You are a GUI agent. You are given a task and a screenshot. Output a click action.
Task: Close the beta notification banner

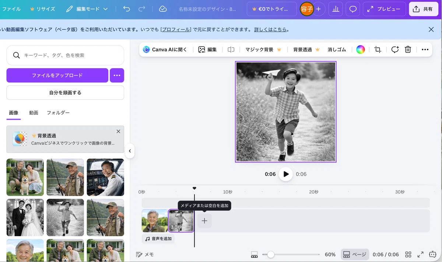click(431, 29)
